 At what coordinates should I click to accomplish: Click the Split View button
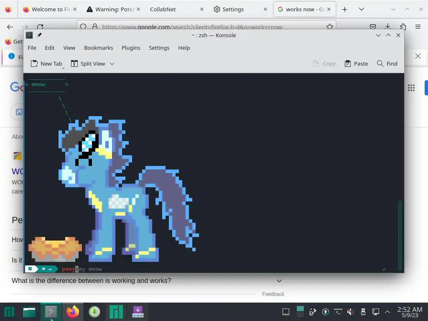pyautogui.click(x=88, y=64)
